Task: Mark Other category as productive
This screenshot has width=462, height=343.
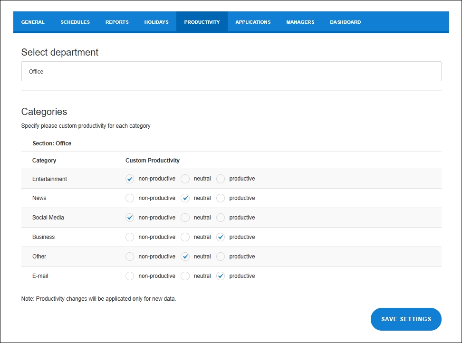Action: tap(221, 257)
